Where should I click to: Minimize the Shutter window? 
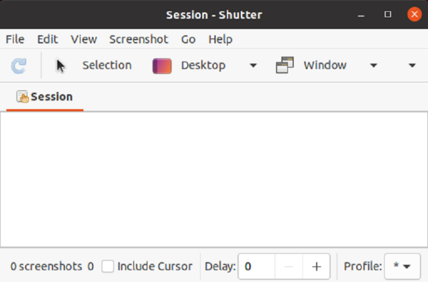pos(362,14)
